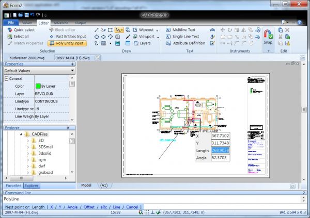Click the green Color swatch property
Image resolution: width=310 pixels, height=218 pixels.
coord(38,86)
